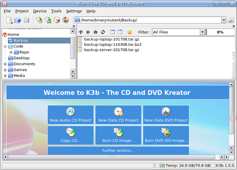Image resolution: width=237 pixels, height=170 pixels.
Task: Expand the Documents folder tree node
Action: pos(5,64)
